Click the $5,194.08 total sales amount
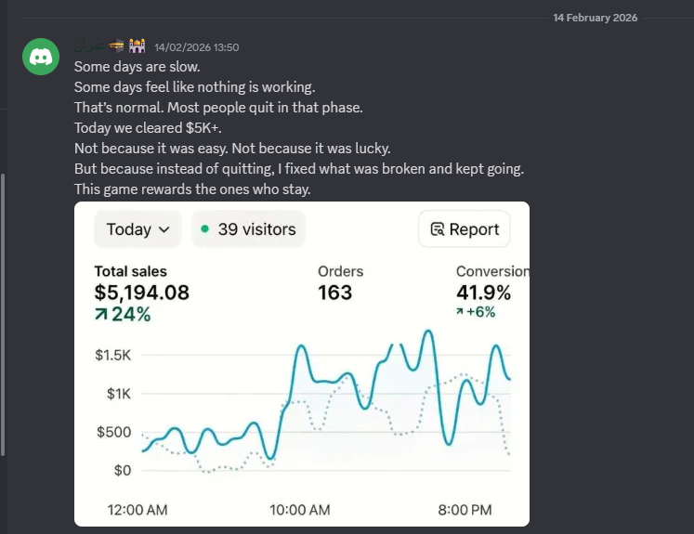Image resolution: width=694 pixels, height=534 pixels. [141, 293]
